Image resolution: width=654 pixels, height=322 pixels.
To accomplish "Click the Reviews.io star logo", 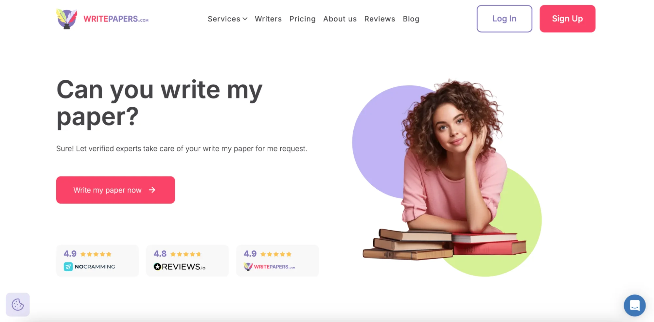I will (x=157, y=267).
